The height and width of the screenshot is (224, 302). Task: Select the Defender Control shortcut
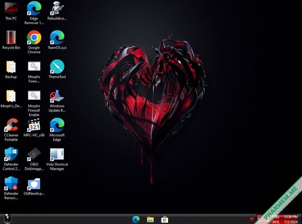click(x=11, y=159)
